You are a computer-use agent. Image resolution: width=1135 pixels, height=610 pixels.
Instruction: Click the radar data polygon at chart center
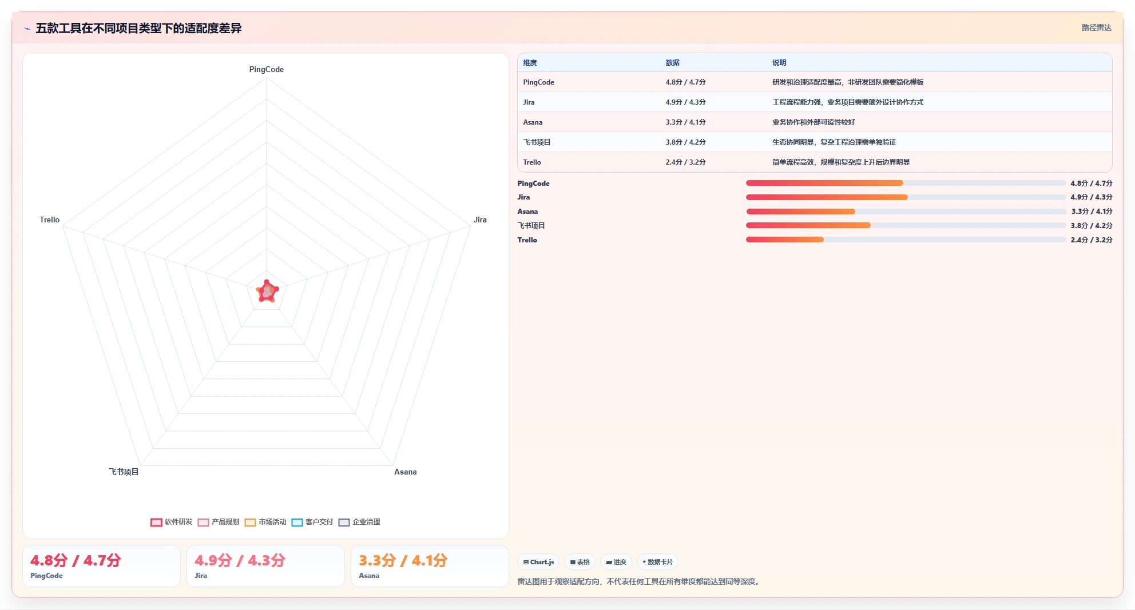pos(267,292)
